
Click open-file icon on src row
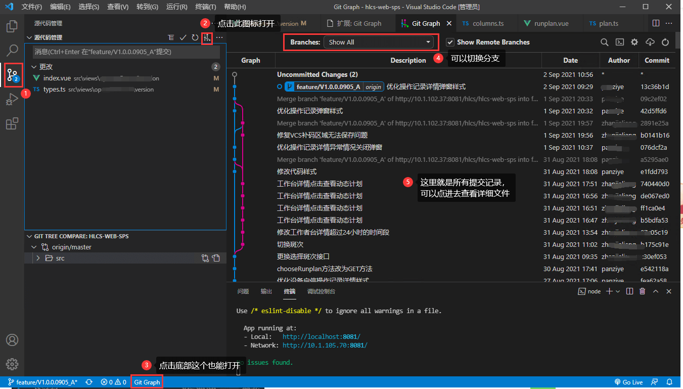216,258
